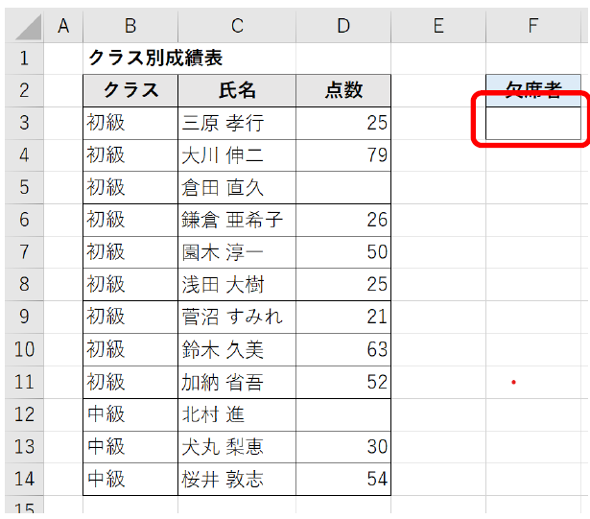590x519 pixels.
Task: Click the empty cell below 欠席者
Action: tap(533, 123)
